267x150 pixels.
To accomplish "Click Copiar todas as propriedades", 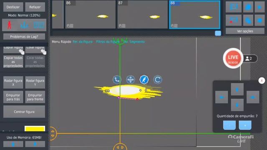I will pos(13,62).
